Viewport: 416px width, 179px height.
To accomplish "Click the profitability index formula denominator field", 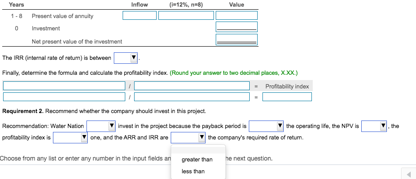I will [192, 86].
